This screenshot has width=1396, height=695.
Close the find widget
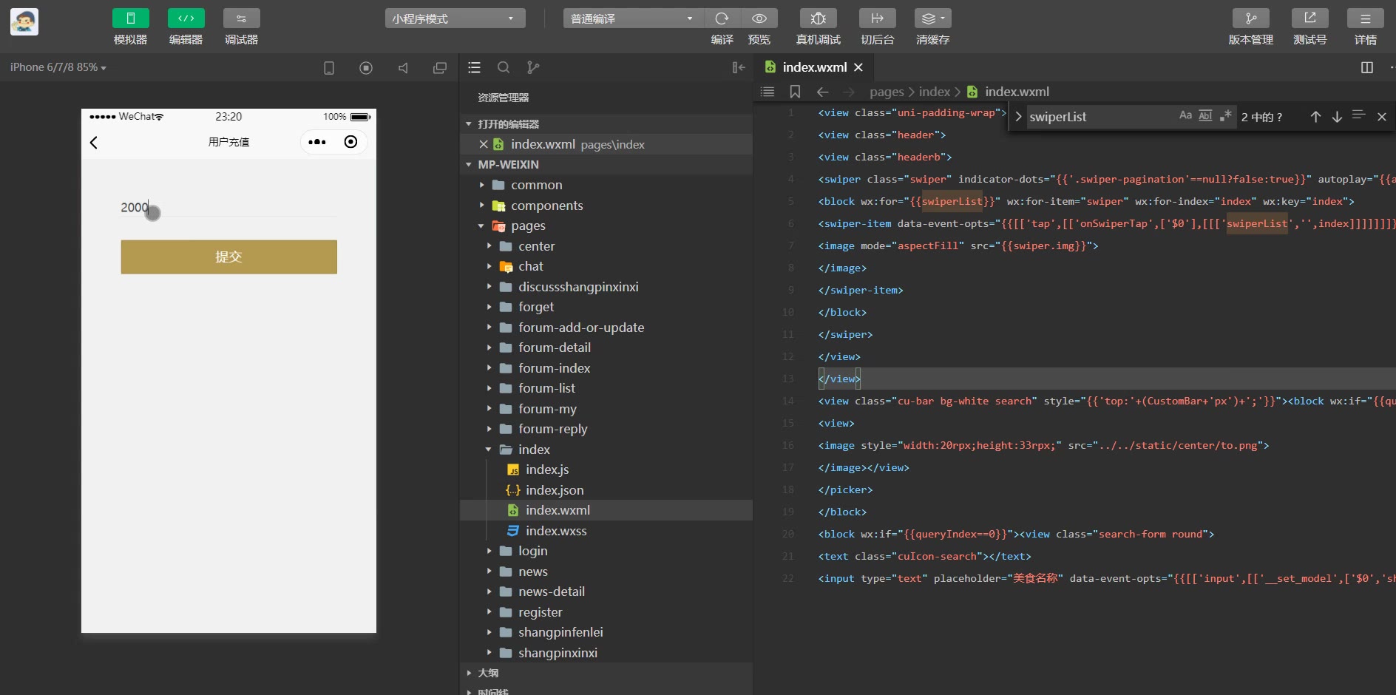click(1381, 117)
